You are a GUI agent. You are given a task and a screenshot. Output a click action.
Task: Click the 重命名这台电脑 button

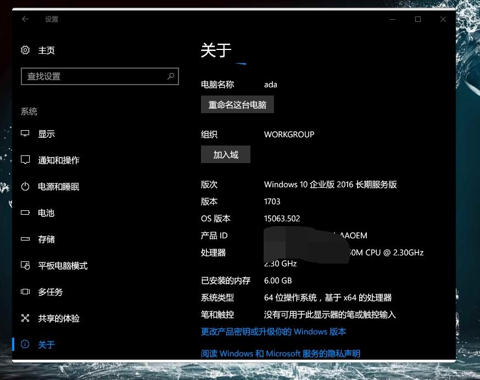(x=237, y=105)
